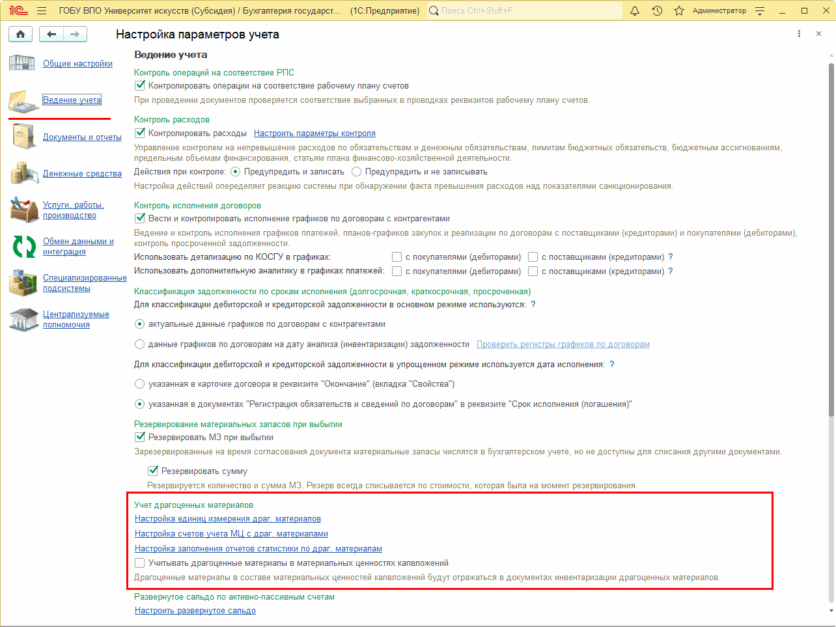The width and height of the screenshot is (836, 627).
Task: Click the Home icon button
Action: [x=21, y=35]
